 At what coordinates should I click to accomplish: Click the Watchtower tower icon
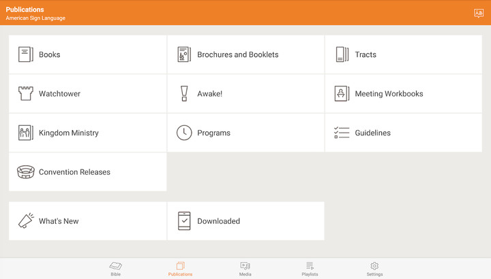coord(25,94)
